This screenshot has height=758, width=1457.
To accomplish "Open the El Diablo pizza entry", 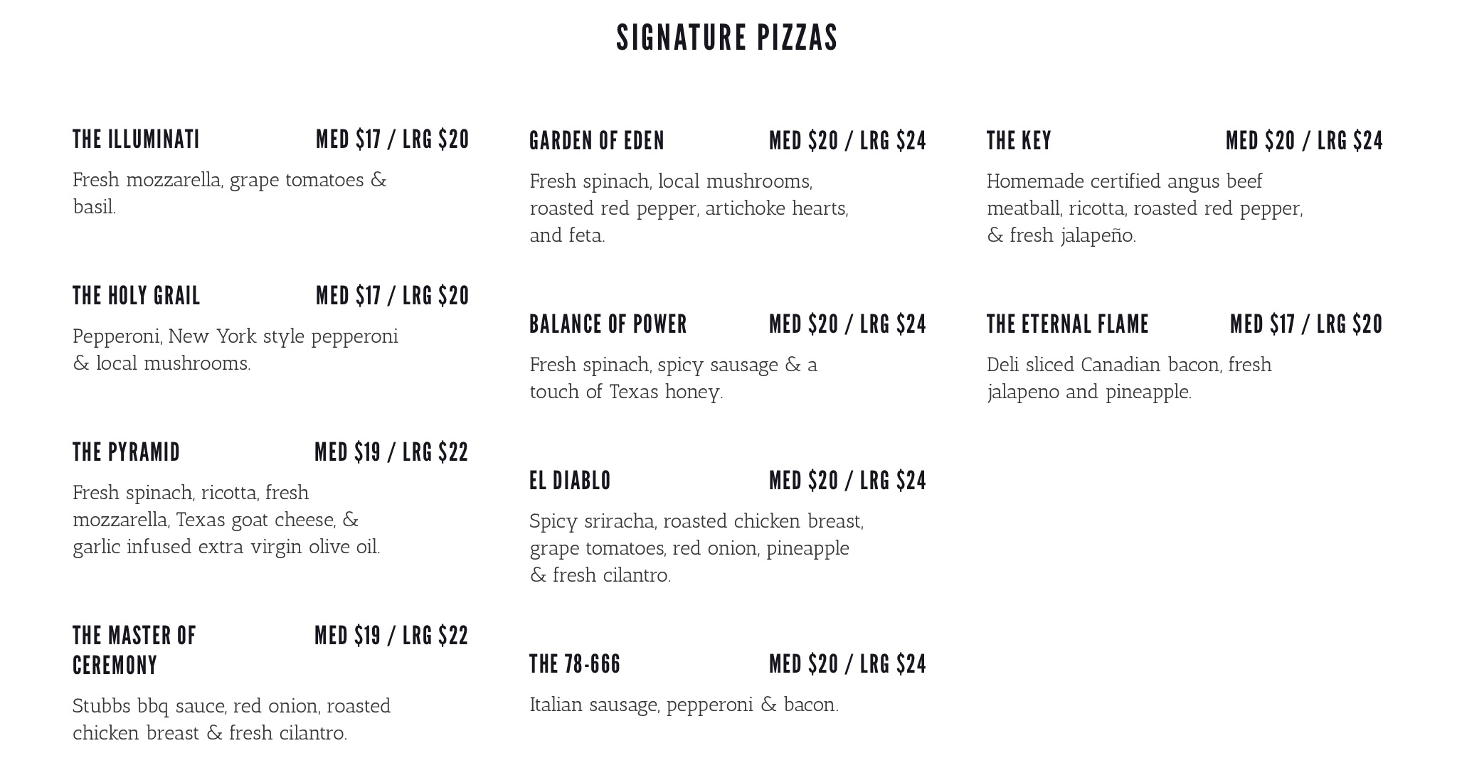I will tap(570, 481).
